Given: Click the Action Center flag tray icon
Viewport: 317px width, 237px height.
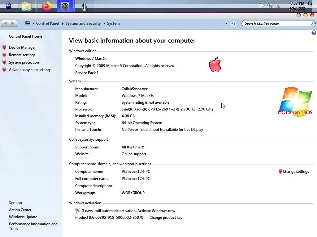Looking at the screenshot, I should point(263,6).
